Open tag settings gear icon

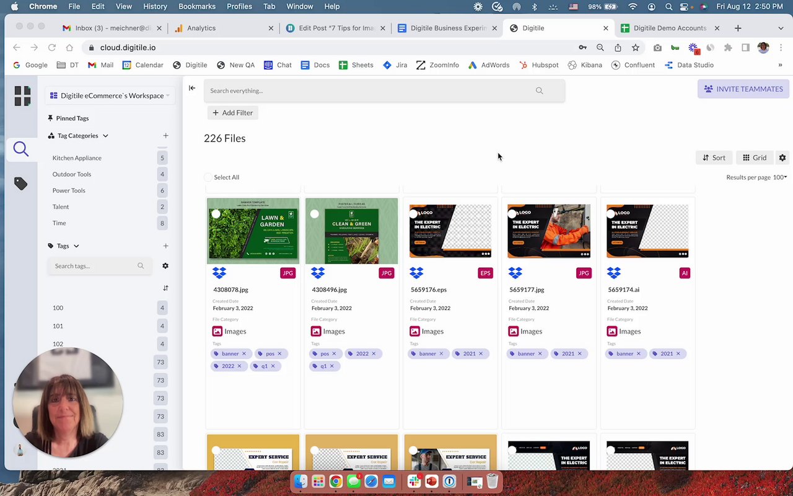(165, 265)
